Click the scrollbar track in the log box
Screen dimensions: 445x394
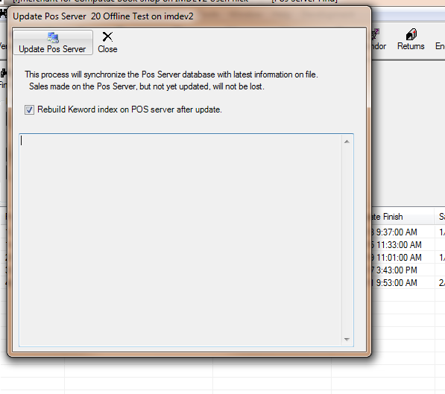347,241
